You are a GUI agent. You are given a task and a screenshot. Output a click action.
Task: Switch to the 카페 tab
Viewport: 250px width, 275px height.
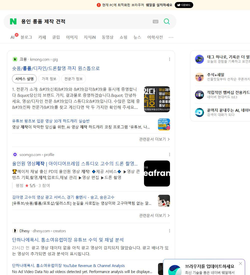tap(42, 37)
